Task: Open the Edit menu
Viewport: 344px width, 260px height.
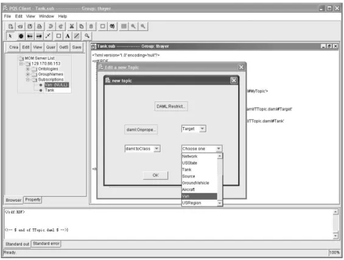Action: point(19,16)
